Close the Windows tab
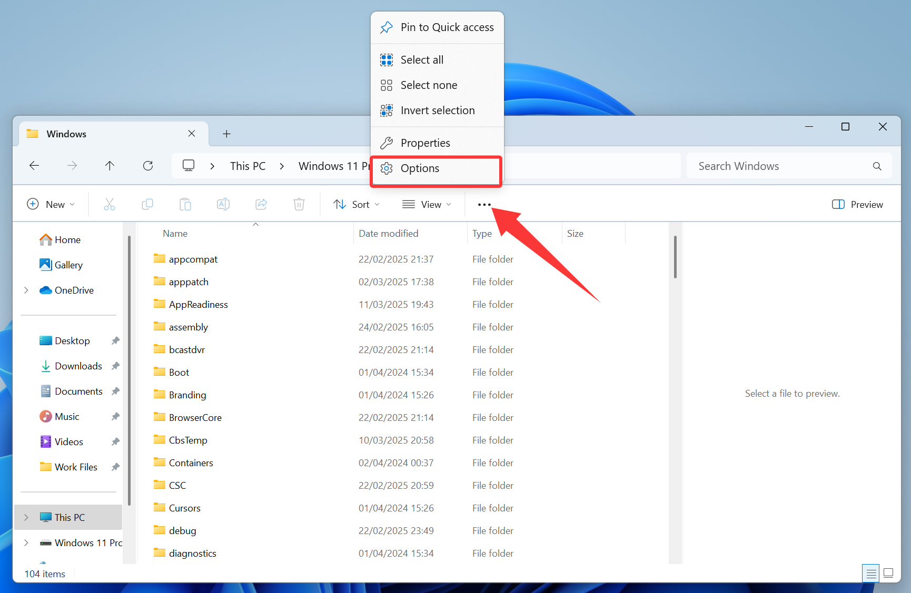The image size is (911, 593). tap(192, 134)
